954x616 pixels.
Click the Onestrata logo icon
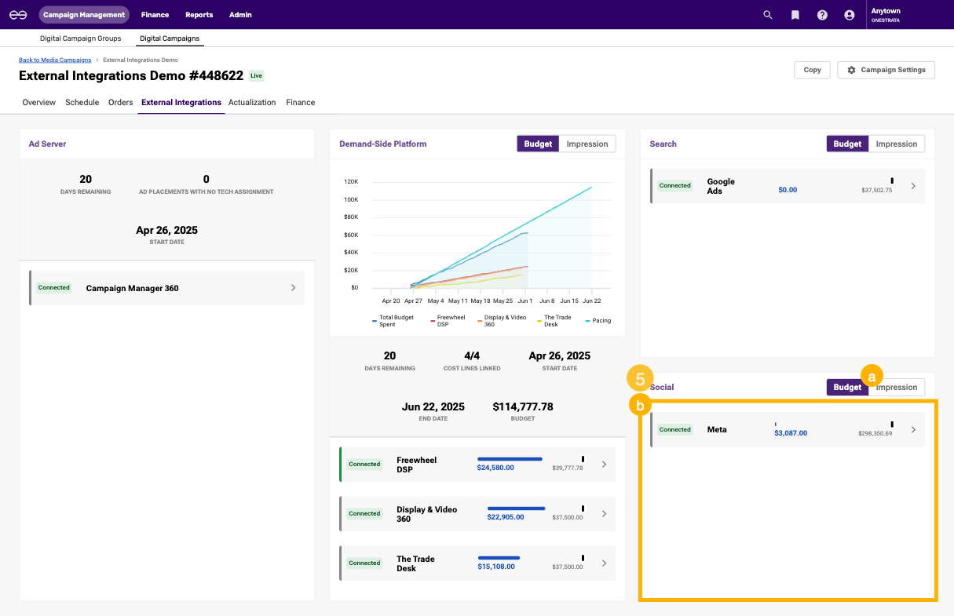pos(18,15)
